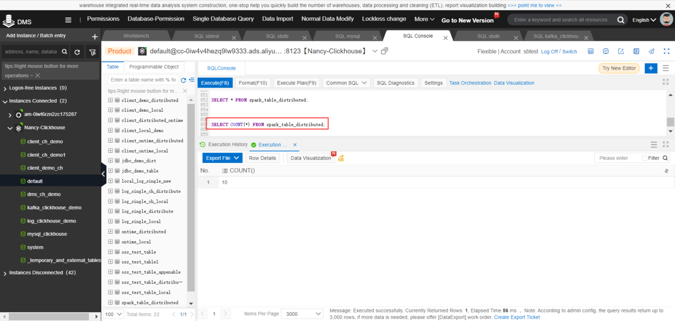Click the document list icon in header
The width and height of the screenshot is (675, 321).
click(636, 51)
